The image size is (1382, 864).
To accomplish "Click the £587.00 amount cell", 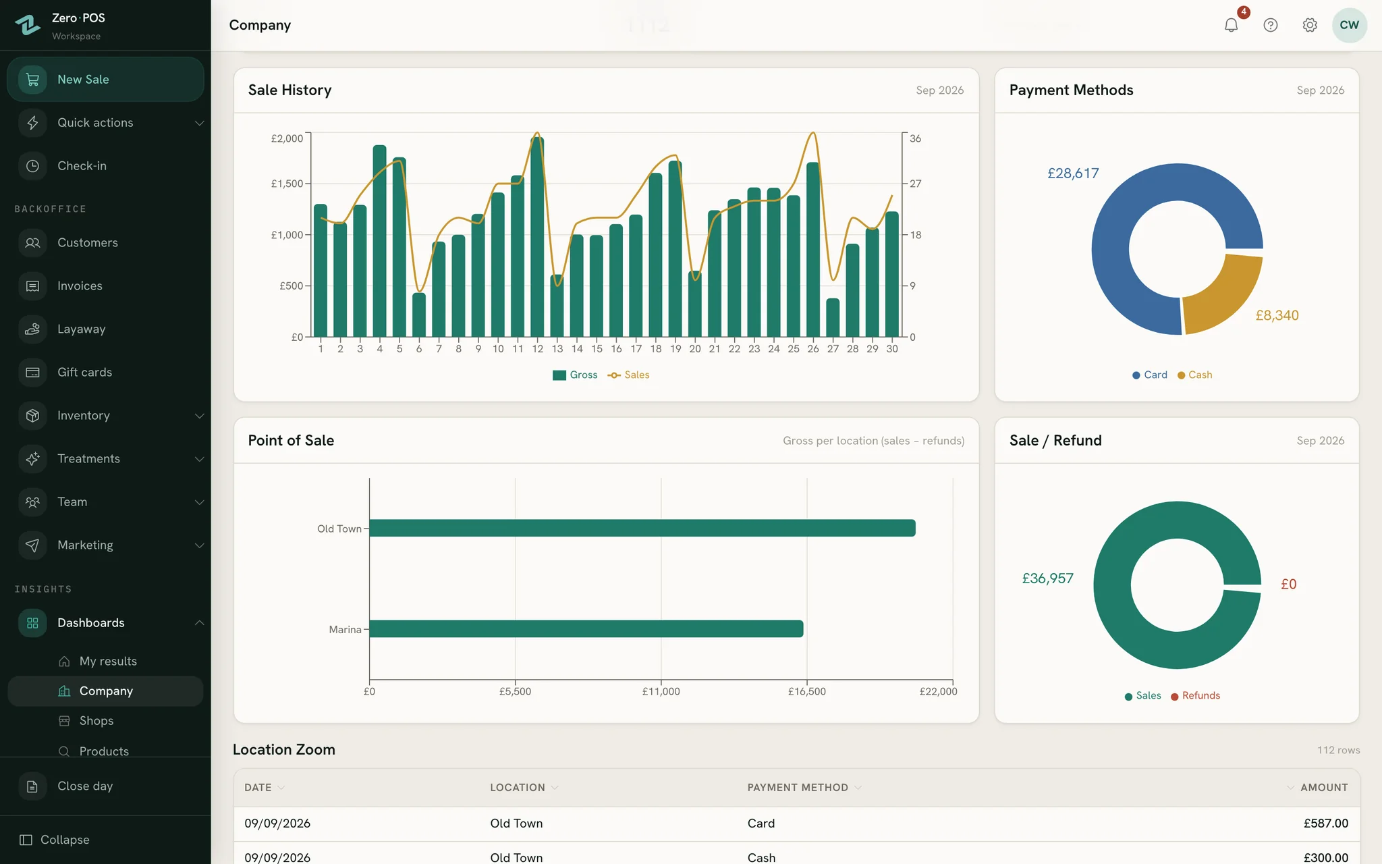I will point(1325,823).
